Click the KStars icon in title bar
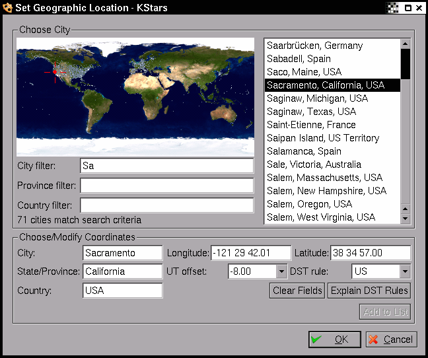This screenshot has height=358, width=428. point(7,8)
